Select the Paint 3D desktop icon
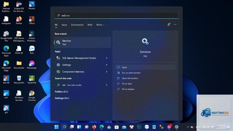The height and width of the screenshot is (131, 233). click(x=19, y=50)
